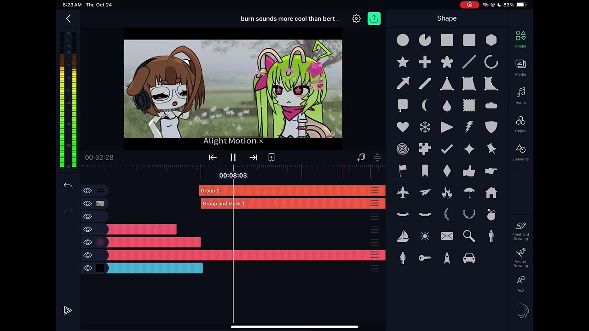Insert the plus cross shape
The height and width of the screenshot is (331, 589).
point(425,62)
